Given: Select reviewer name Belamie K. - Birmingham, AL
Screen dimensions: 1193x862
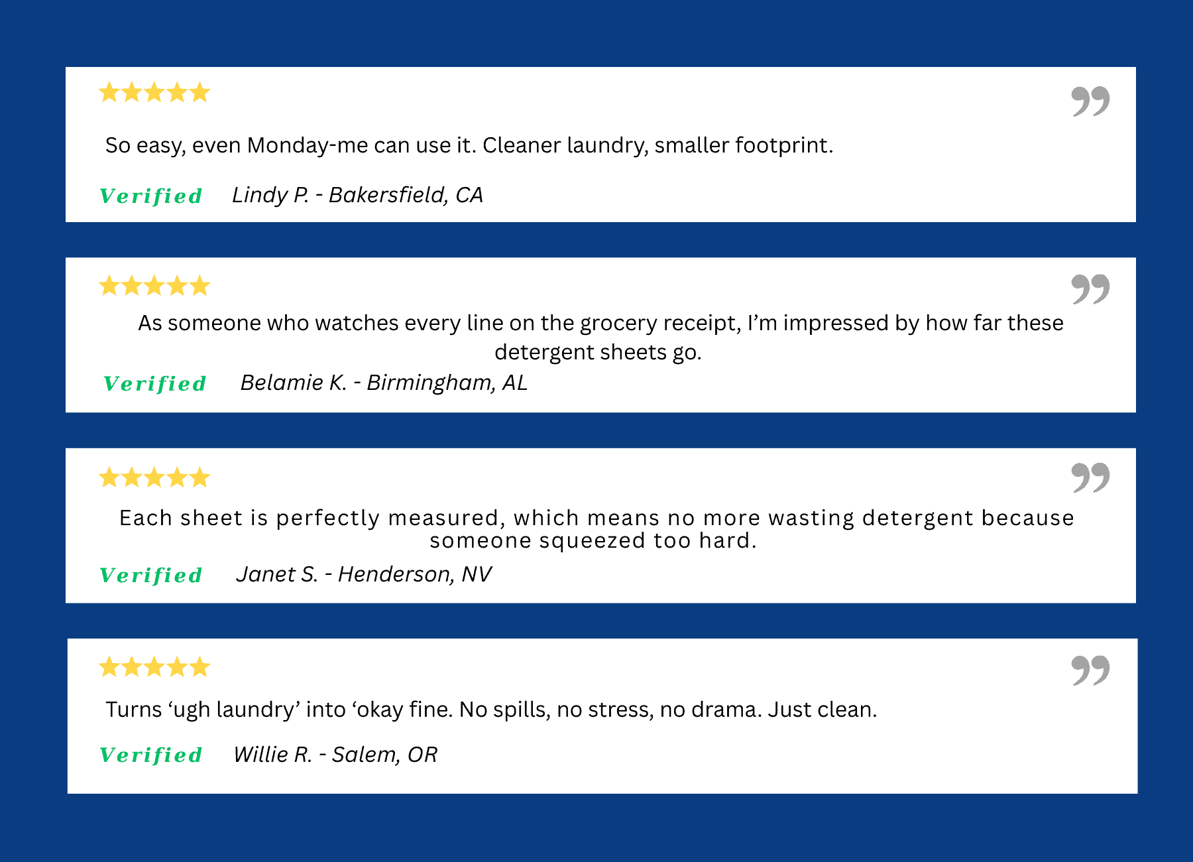Looking at the screenshot, I should coord(384,383).
